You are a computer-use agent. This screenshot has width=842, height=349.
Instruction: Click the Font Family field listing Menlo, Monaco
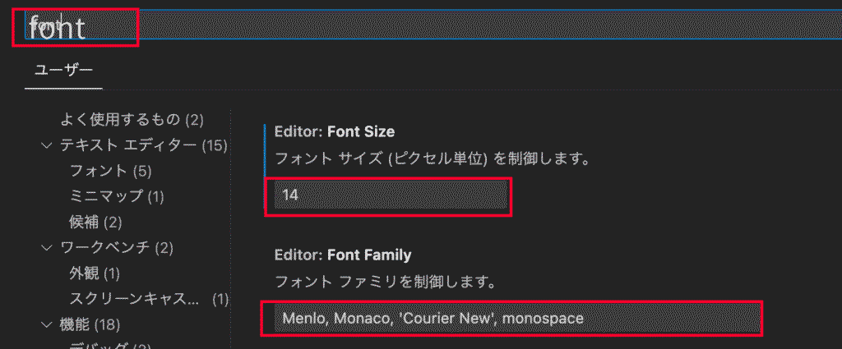(x=511, y=318)
